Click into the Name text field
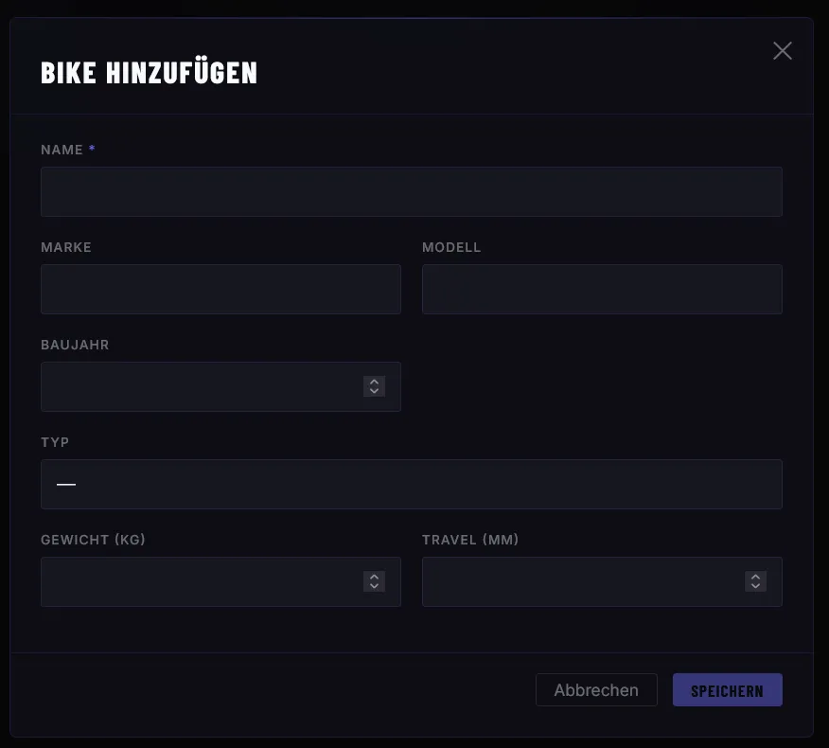 coord(411,192)
